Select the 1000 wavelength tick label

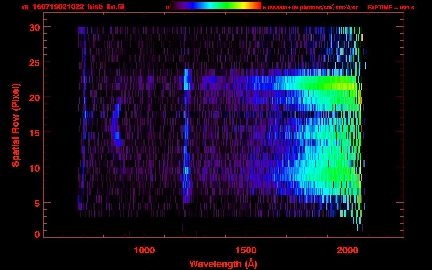(x=144, y=250)
